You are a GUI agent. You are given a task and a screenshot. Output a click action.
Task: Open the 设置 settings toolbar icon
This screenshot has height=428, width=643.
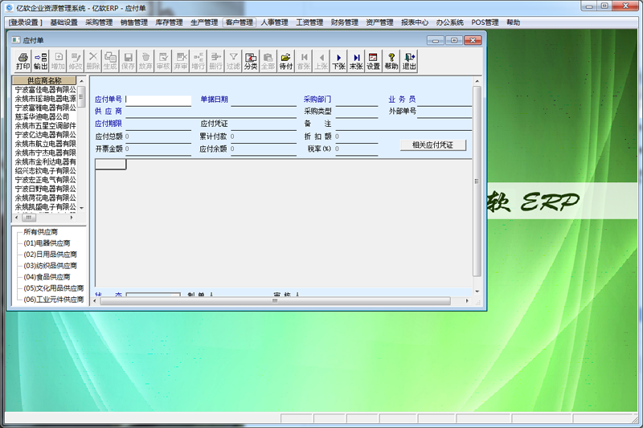pyautogui.click(x=374, y=61)
